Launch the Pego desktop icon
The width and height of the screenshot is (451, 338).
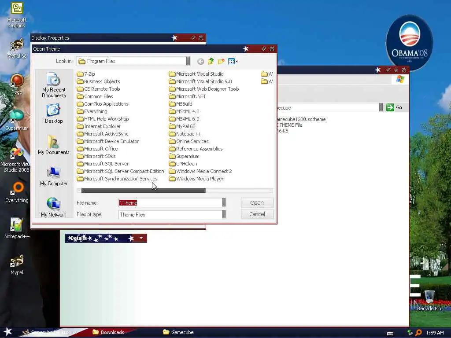17,84
